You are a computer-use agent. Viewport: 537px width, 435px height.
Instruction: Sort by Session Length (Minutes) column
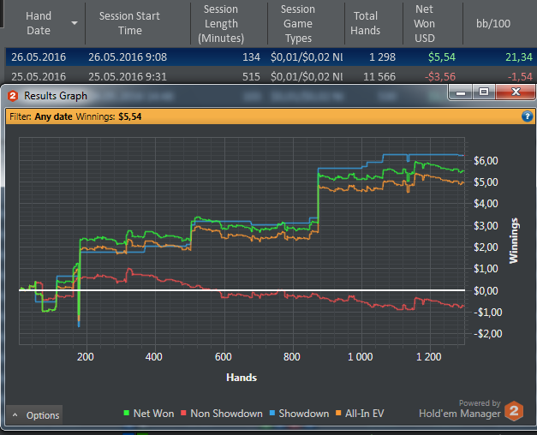tap(221, 23)
